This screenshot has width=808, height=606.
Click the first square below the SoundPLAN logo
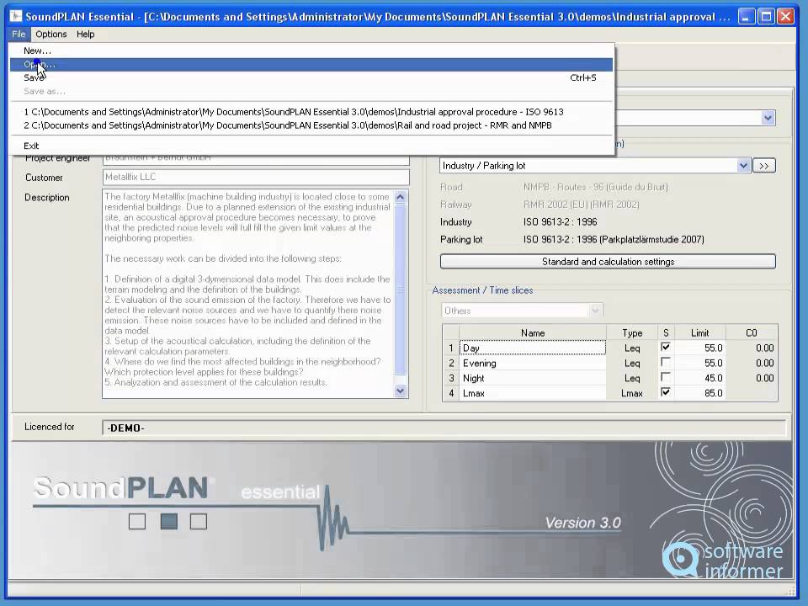point(137,522)
